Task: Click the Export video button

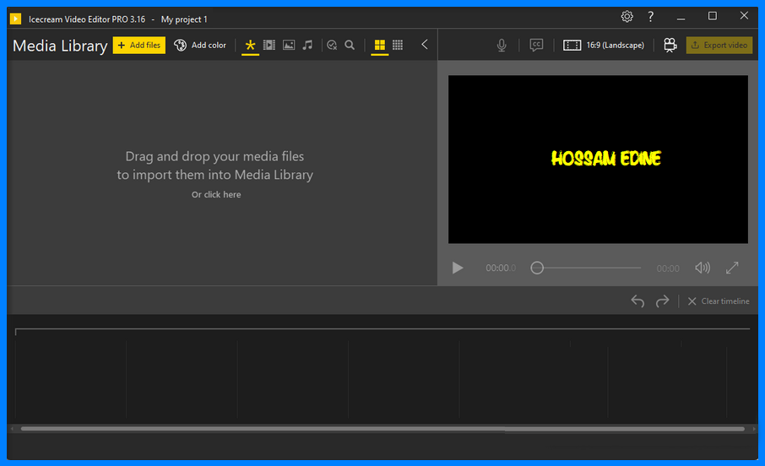Action: pos(719,46)
